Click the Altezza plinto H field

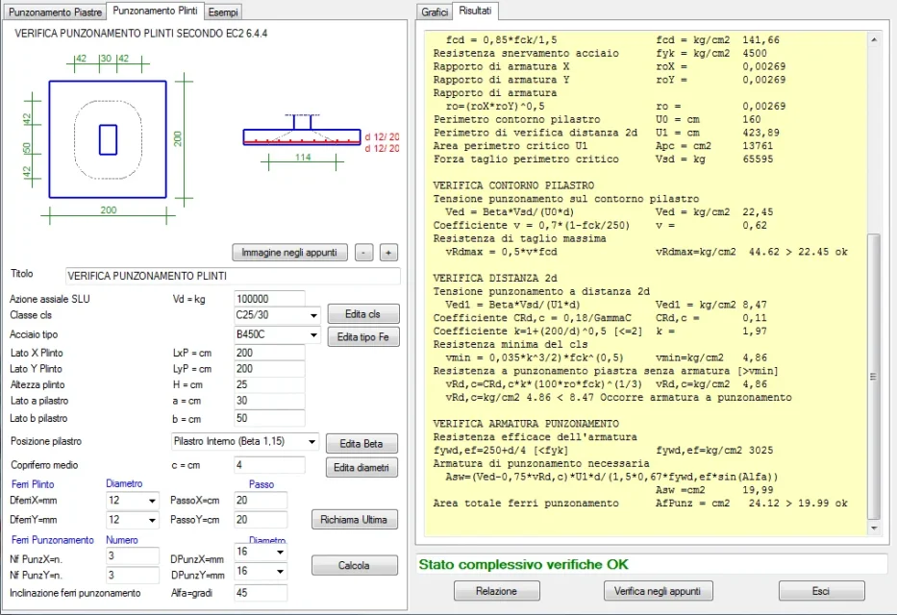point(269,384)
